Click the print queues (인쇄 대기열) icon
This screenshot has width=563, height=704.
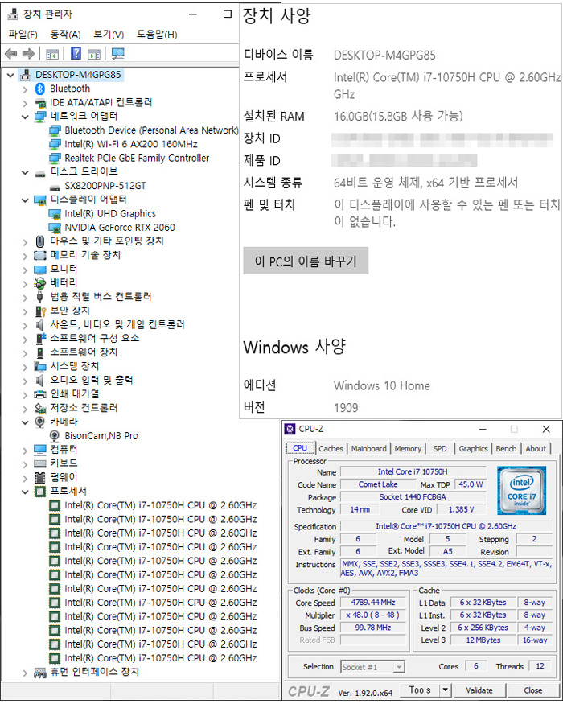click(40, 394)
